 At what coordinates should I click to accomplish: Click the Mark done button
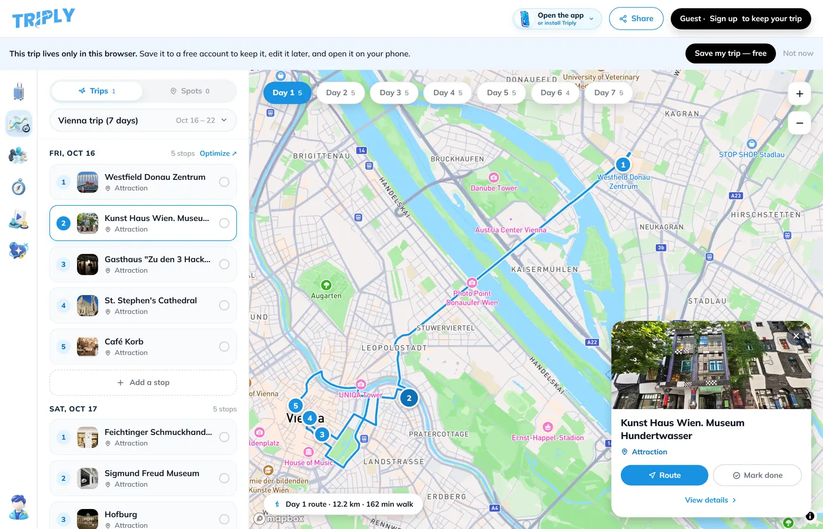pos(757,476)
